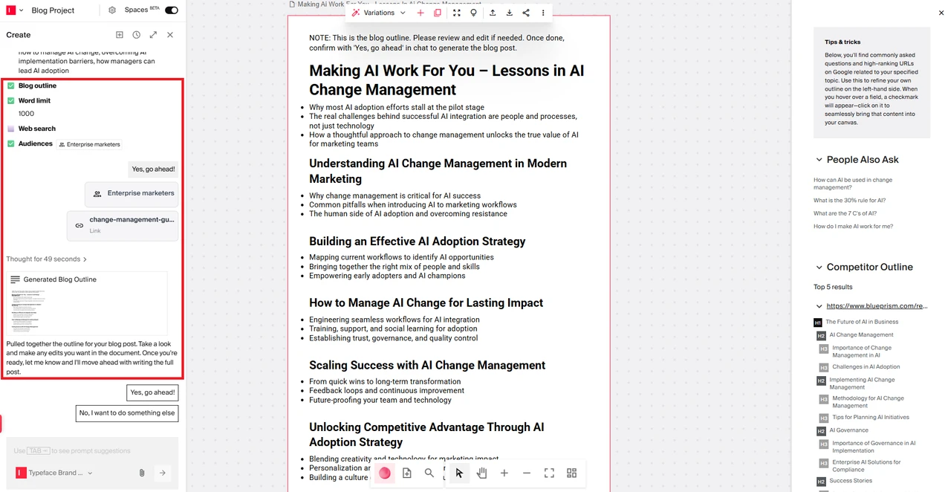Click new chat icon in Create panel

tap(120, 35)
